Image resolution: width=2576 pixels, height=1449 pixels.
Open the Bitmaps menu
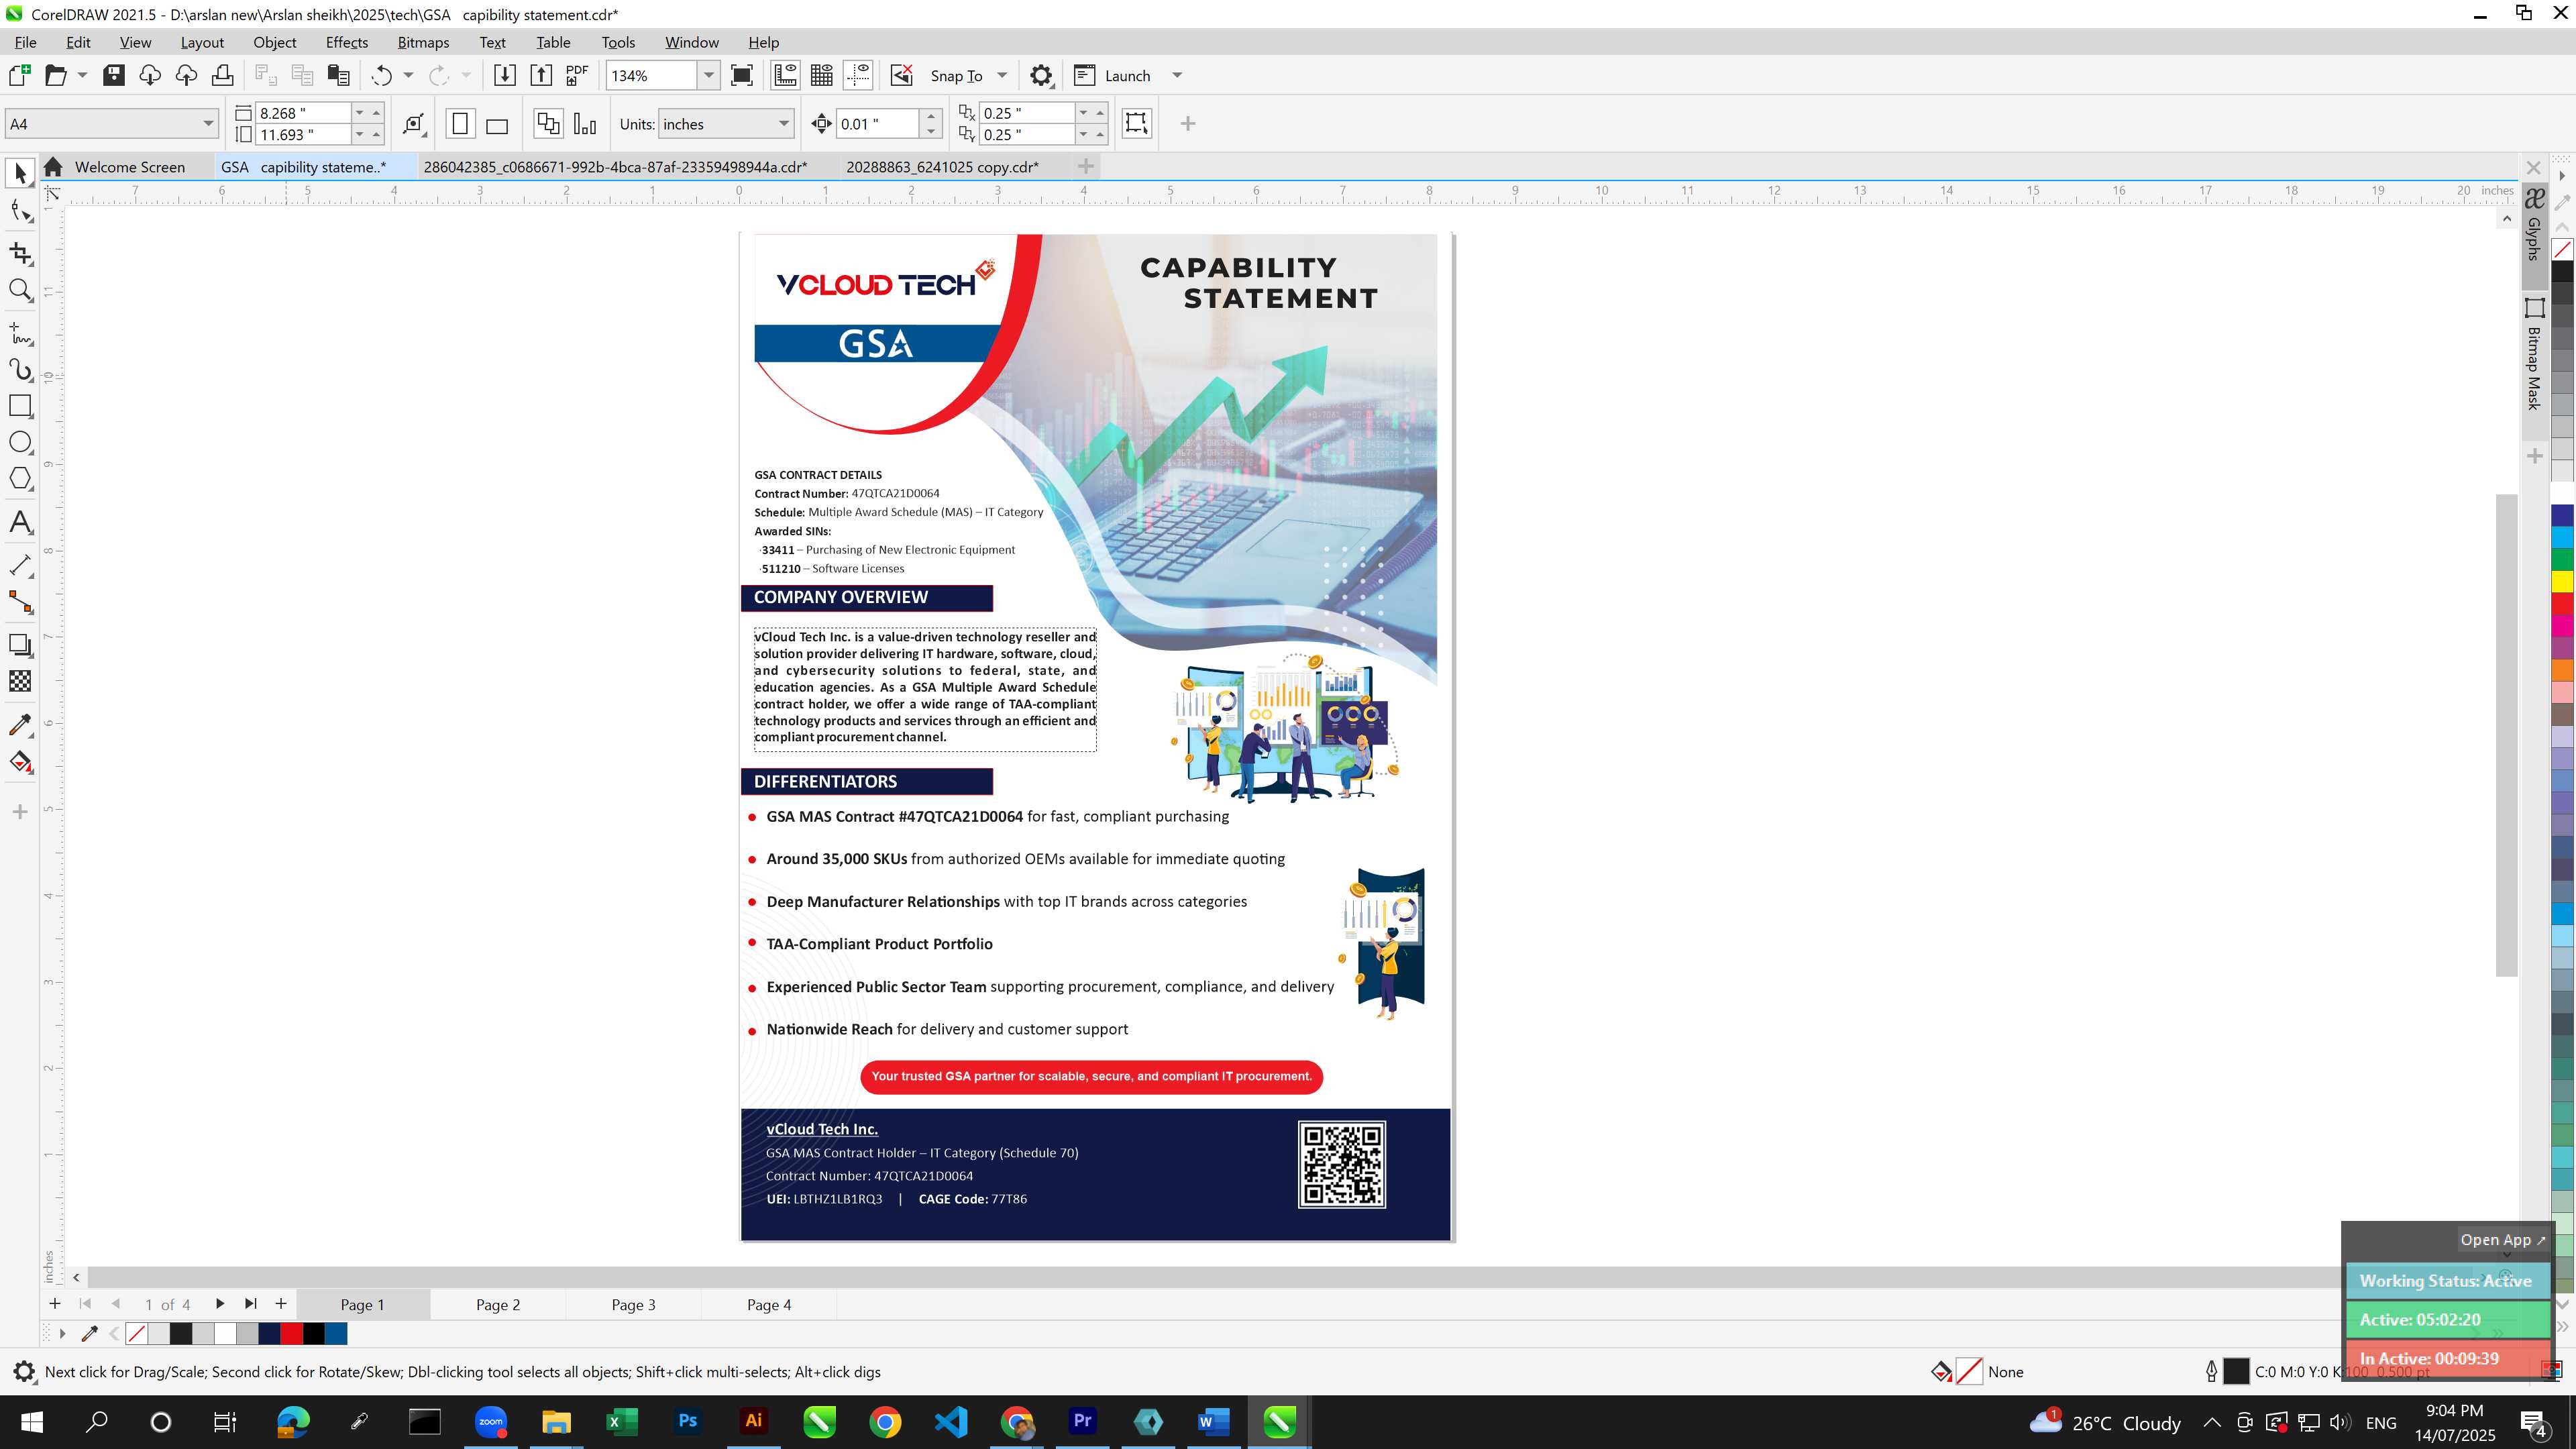423,42
